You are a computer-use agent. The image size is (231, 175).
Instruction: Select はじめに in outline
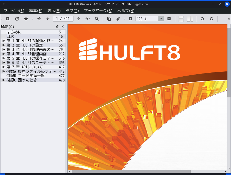[14, 32]
